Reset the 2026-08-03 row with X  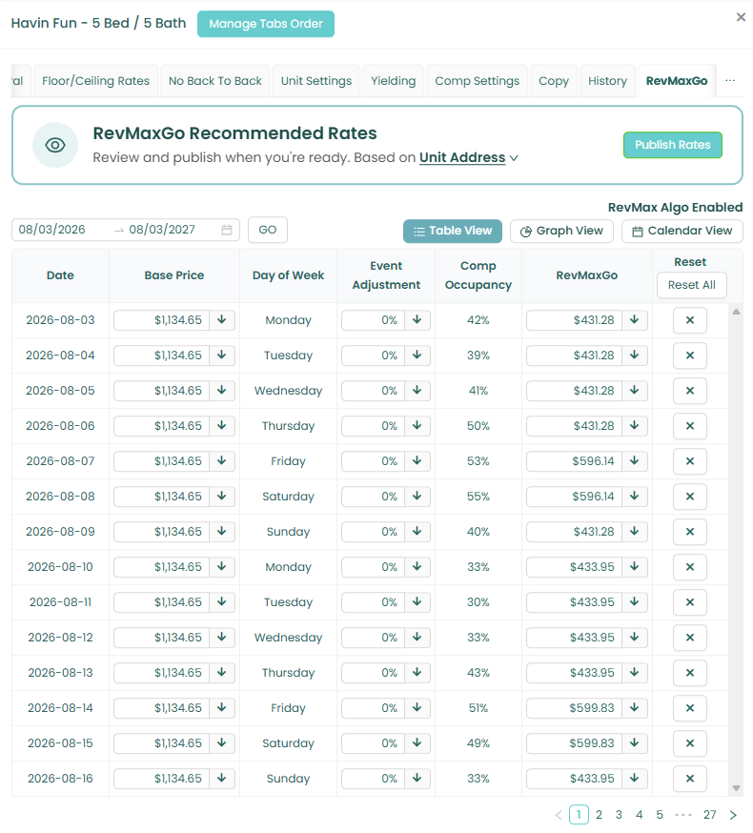(x=690, y=320)
